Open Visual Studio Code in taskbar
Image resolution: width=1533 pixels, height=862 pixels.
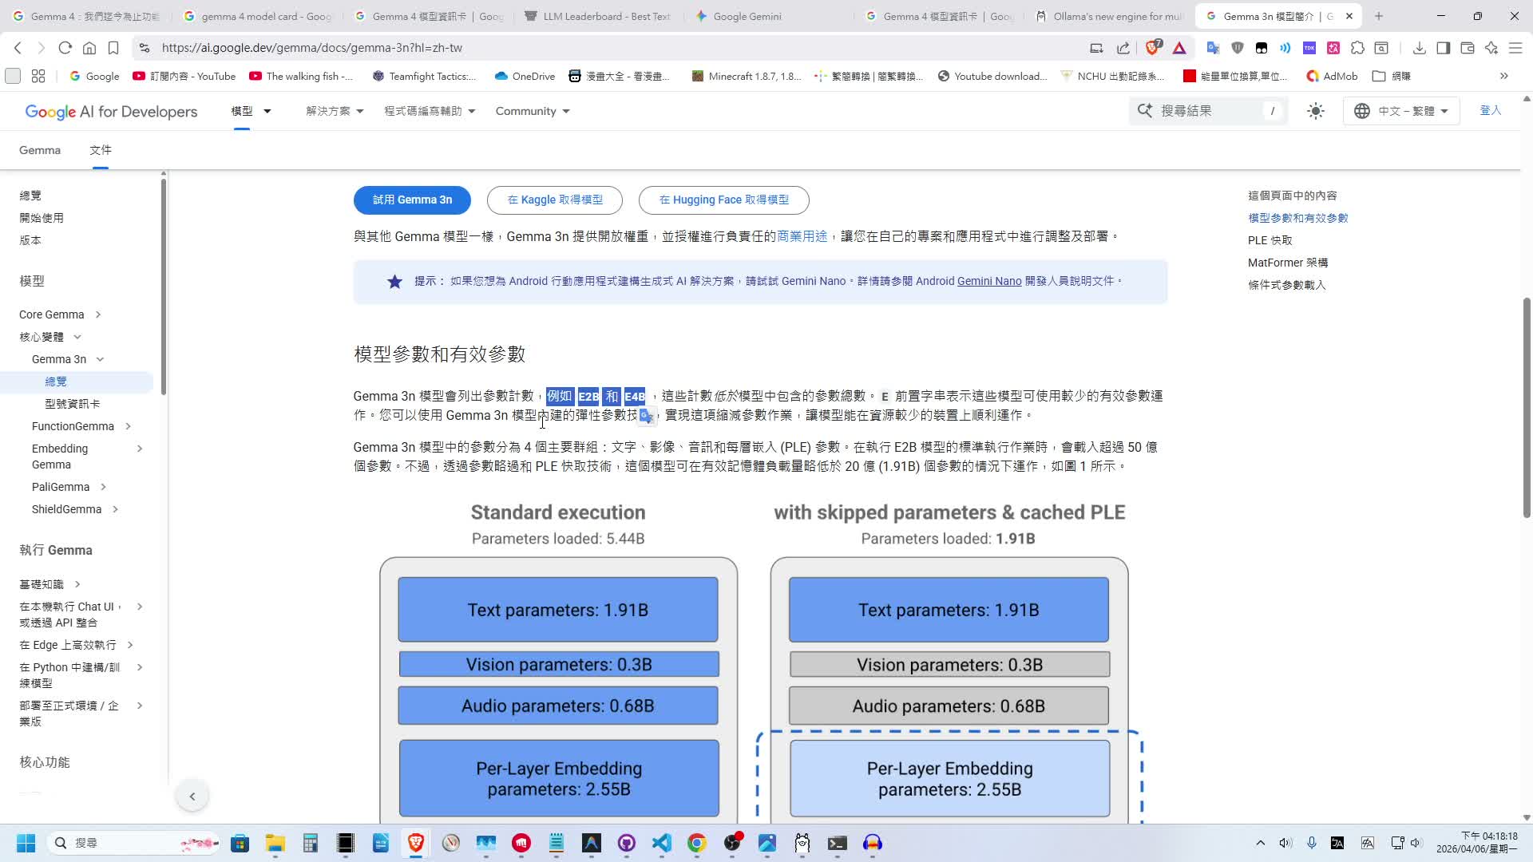[661, 843]
